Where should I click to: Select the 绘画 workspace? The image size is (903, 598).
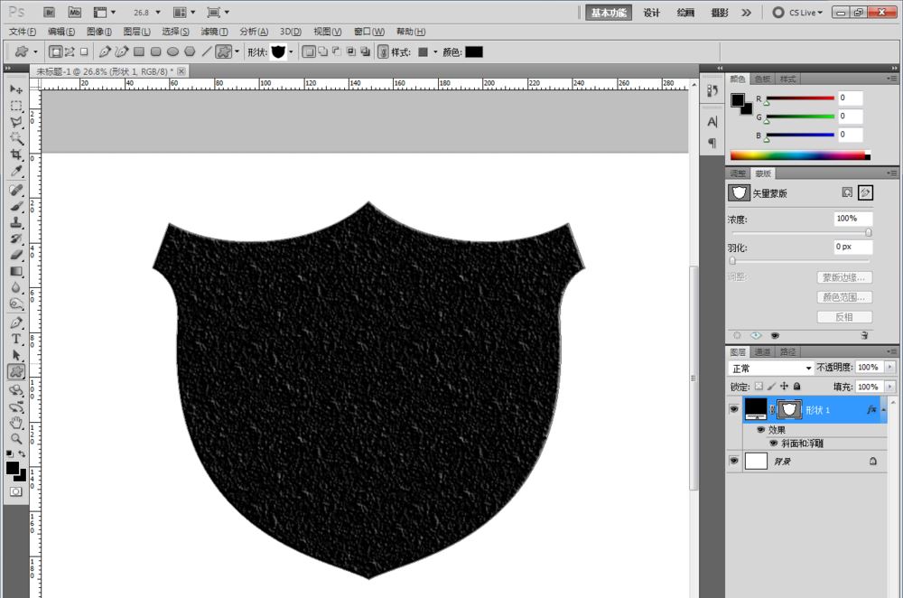click(x=685, y=12)
